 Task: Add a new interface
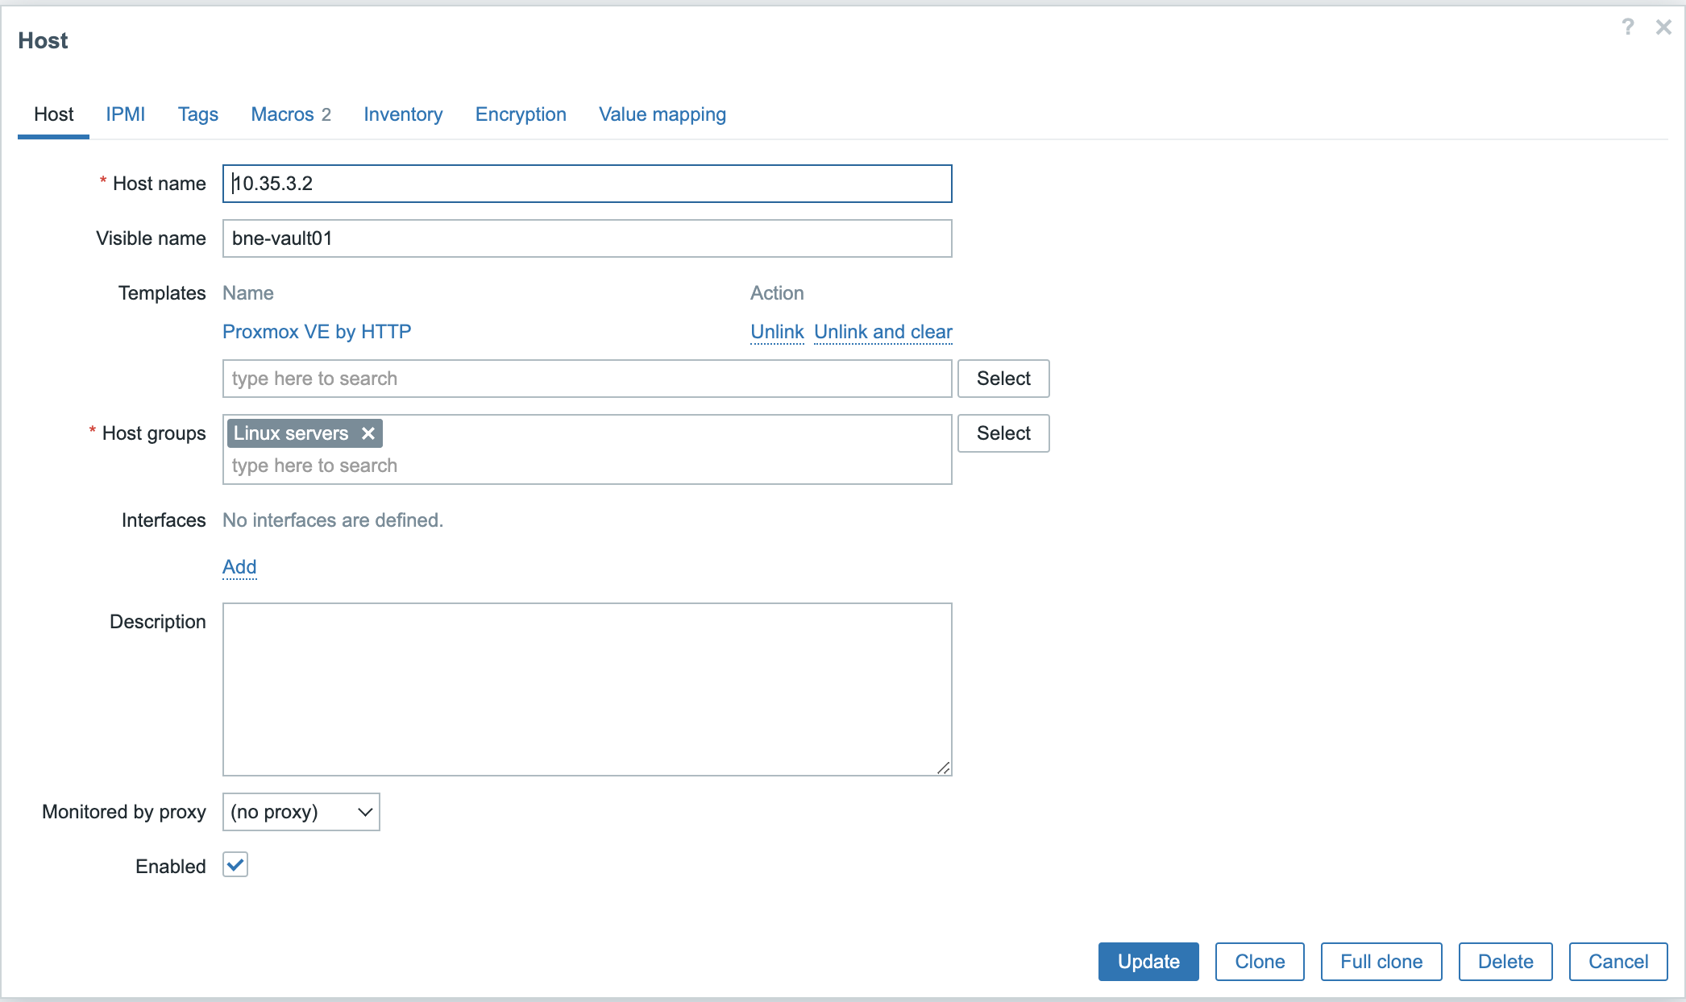tap(239, 567)
